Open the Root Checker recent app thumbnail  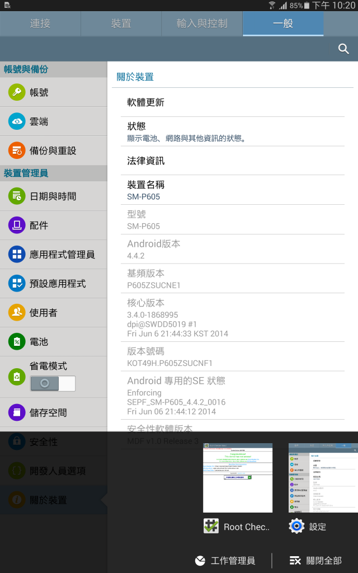(x=238, y=478)
